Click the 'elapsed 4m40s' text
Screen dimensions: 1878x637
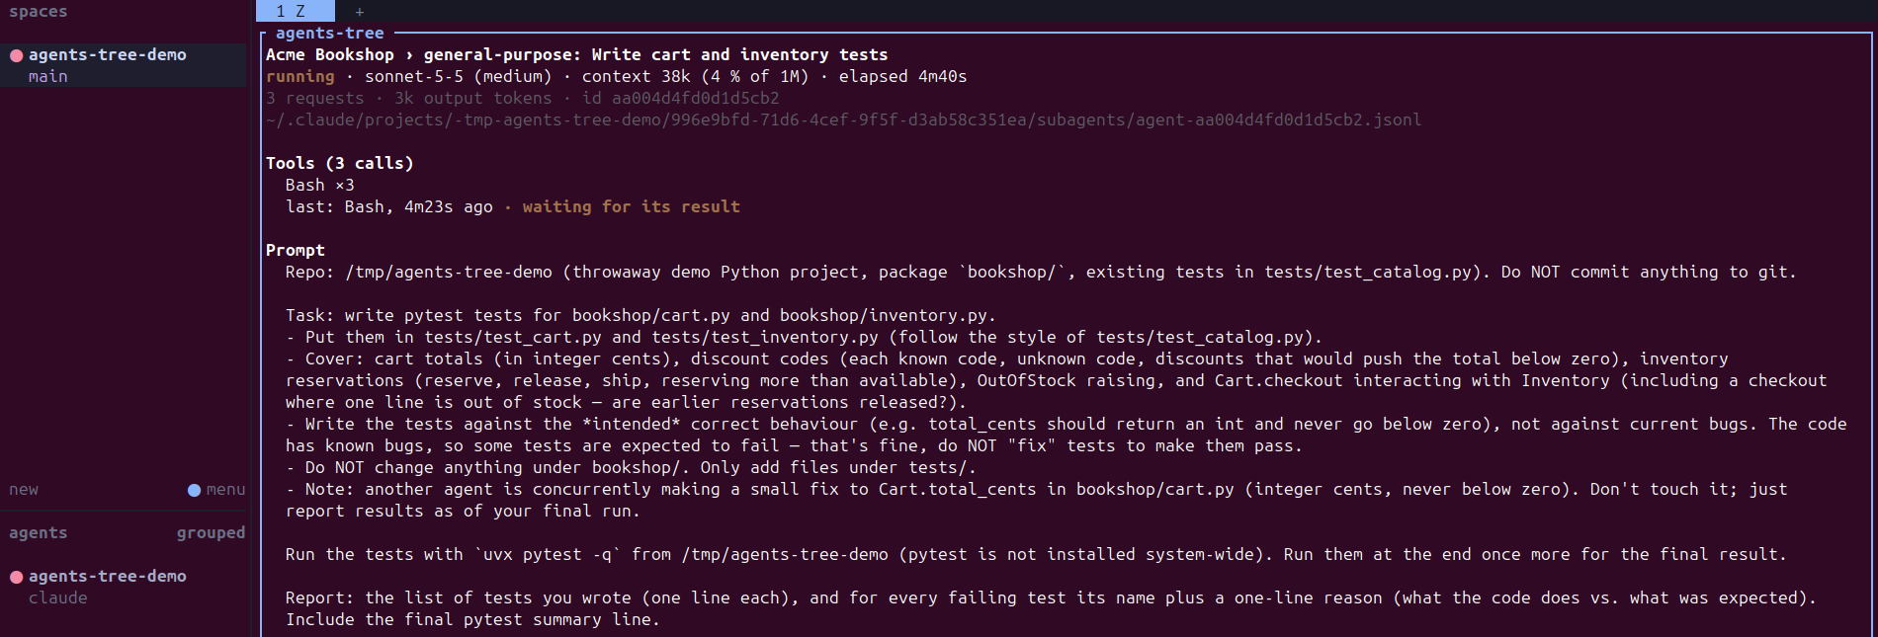pyautogui.click(x=902, y=77)
